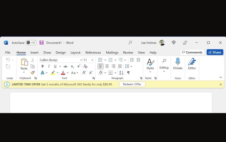Screen dimensions: 226x142
Task: Apply Text Effects and Typography
Action: coord(42,73)
